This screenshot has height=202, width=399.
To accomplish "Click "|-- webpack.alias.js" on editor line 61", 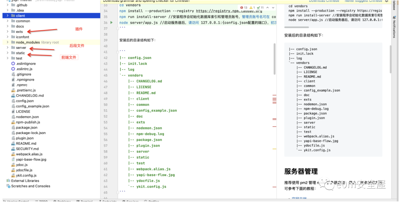I will 149,169.
